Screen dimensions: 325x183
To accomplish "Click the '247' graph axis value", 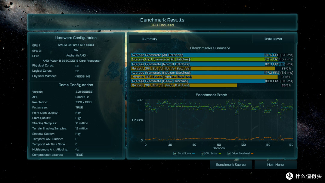I will (140, 100).
